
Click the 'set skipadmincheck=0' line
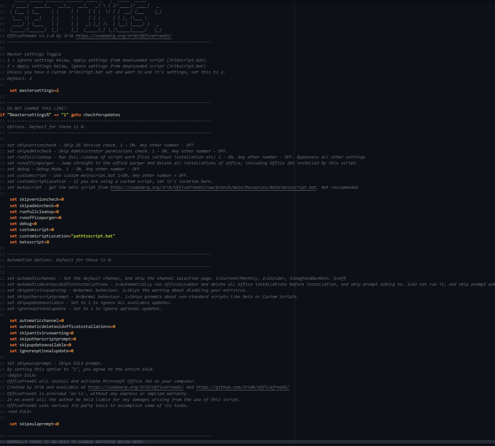[x=34, y=206]
